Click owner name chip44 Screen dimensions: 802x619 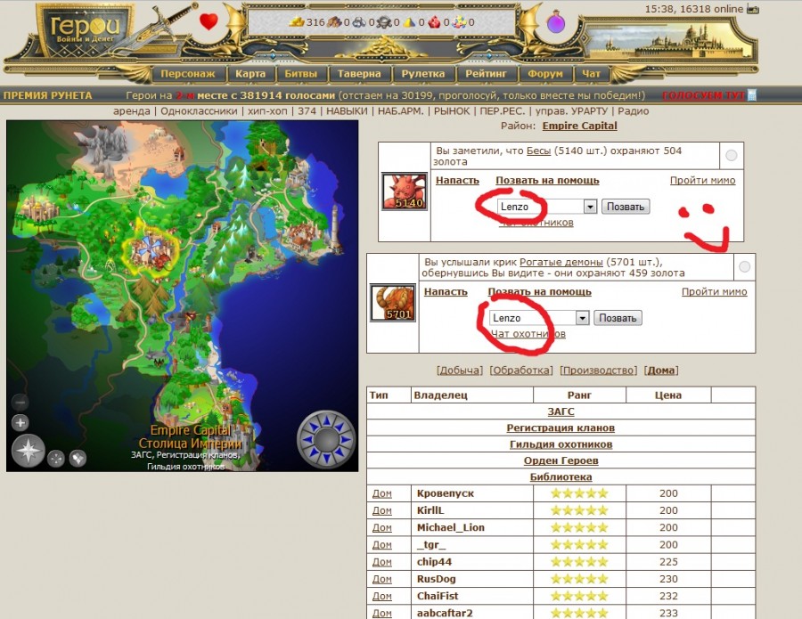434,562
